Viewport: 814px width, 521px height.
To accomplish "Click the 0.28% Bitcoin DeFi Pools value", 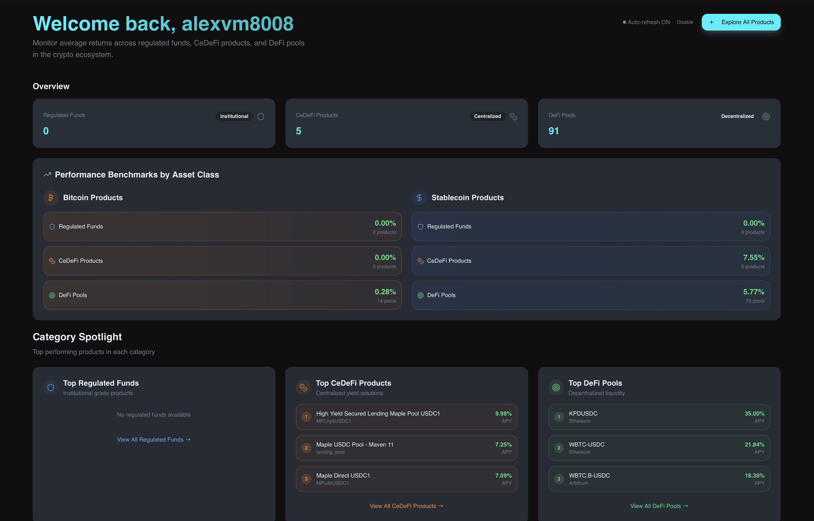I will pyautogui.click(x=385, y=292).
